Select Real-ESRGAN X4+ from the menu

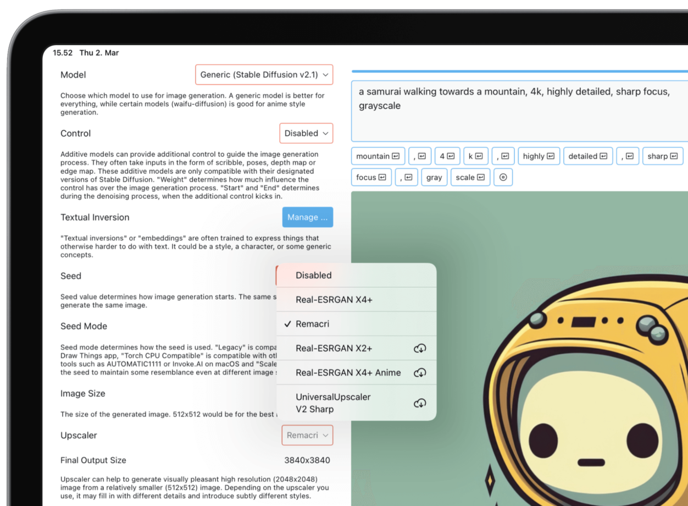point(334,300)
